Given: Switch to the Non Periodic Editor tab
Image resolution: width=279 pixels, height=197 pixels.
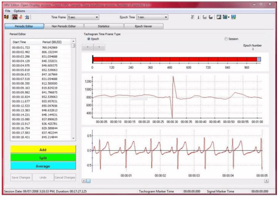Looking at the screenshot, I should coord(64,26).
